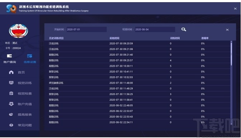Viewport: 241px width, 138px height.
Task: Open the 账户查询 wallet icon
Action: tap(9, 56)
